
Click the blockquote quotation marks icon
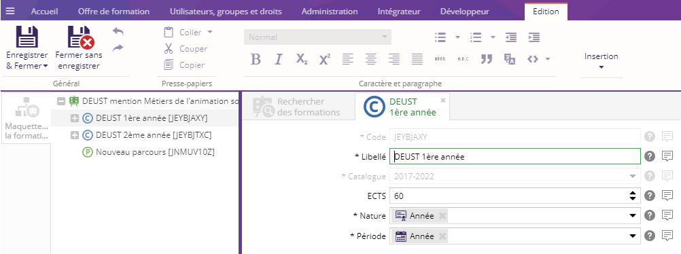point(487,59)
